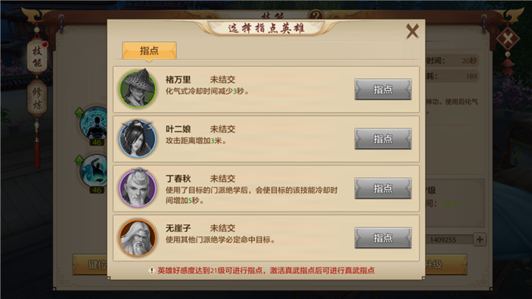Select the meditation skill icon level 46
Image resolution: width=532 pixels, height=299 pixels.
[x=94, y=124]
